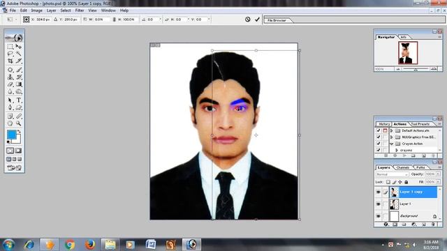The width and height of the screenshot is (447, 251).
Task: Select the Crop tool
Action: pos(10,61)
